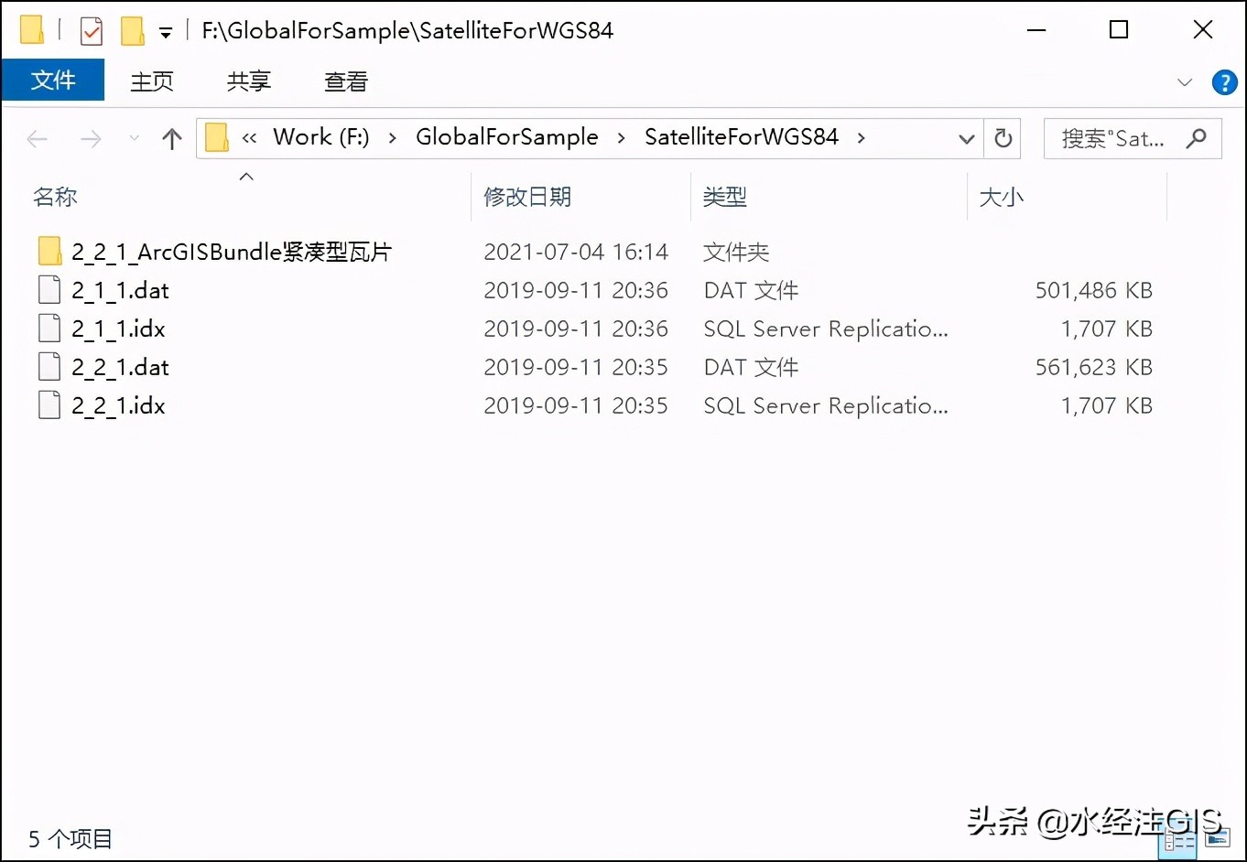This screenshot has width=1247, height=862.
Task: Switch to large thumbnails view icon
Action: coord(1218,837)
